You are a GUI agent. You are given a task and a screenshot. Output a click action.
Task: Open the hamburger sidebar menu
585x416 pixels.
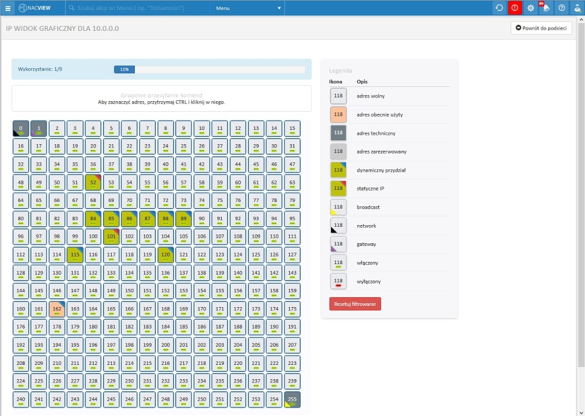tap(8, 8)
